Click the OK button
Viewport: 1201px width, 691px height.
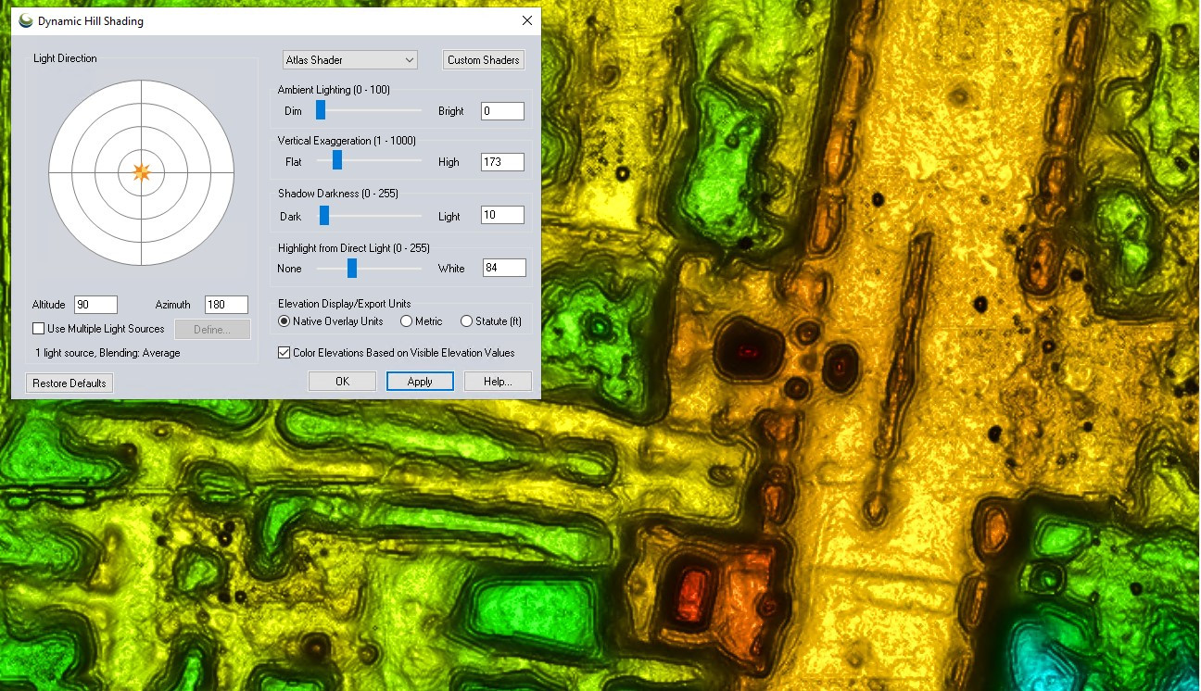[343, 382]
